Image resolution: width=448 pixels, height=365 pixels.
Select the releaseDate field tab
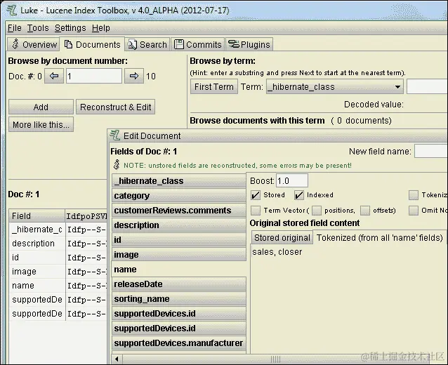[x=179, y=284]
